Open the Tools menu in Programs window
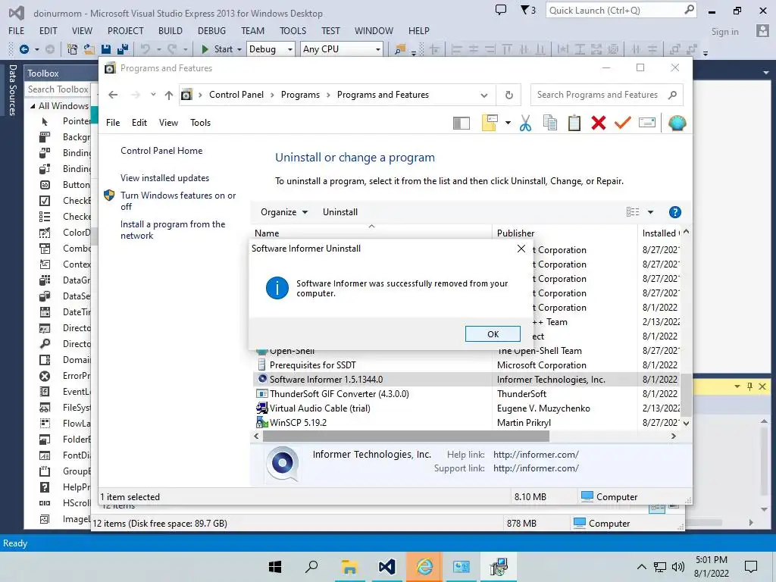The height and width of the screenshot is (582, 776). (200, 123)
